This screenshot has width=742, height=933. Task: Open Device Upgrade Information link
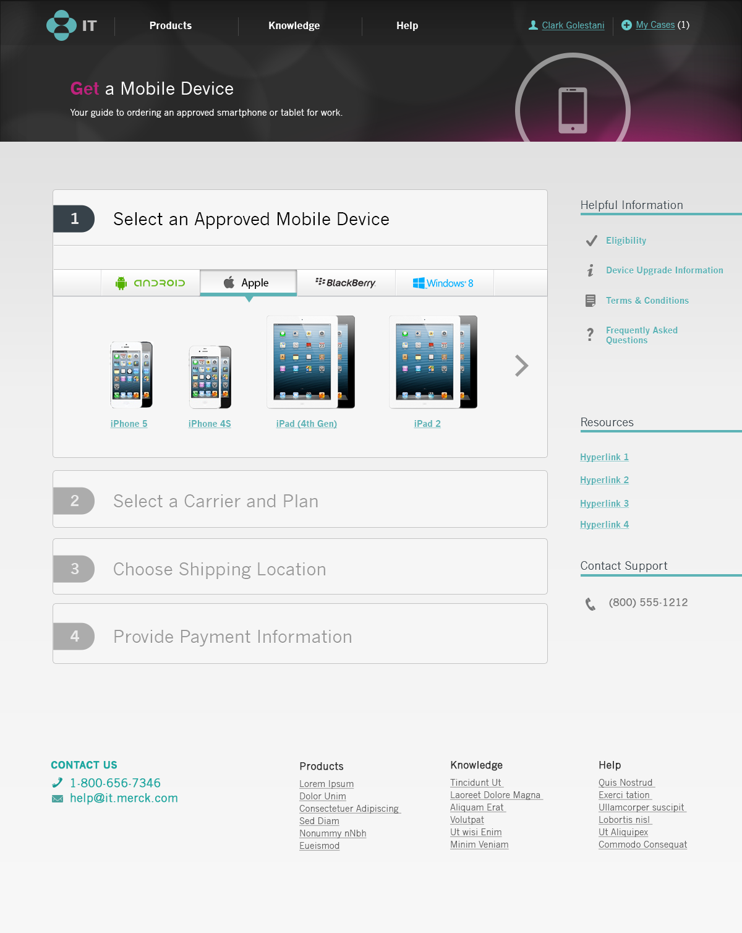(x=665, y=270)
